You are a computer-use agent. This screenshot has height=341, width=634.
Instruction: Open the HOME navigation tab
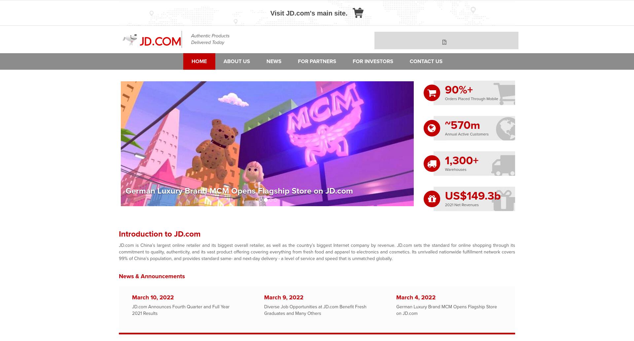coord(199,61)
